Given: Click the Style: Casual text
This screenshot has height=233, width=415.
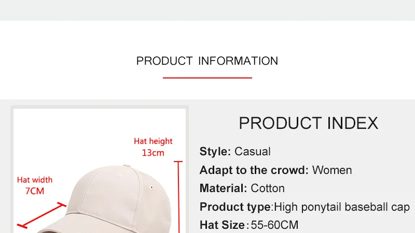Looking at the screenshot, I should tap(235, 152).
